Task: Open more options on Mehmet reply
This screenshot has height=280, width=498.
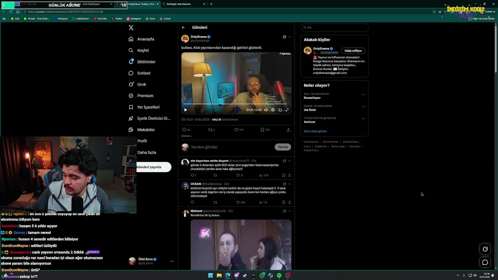Action: coord(289,211)
